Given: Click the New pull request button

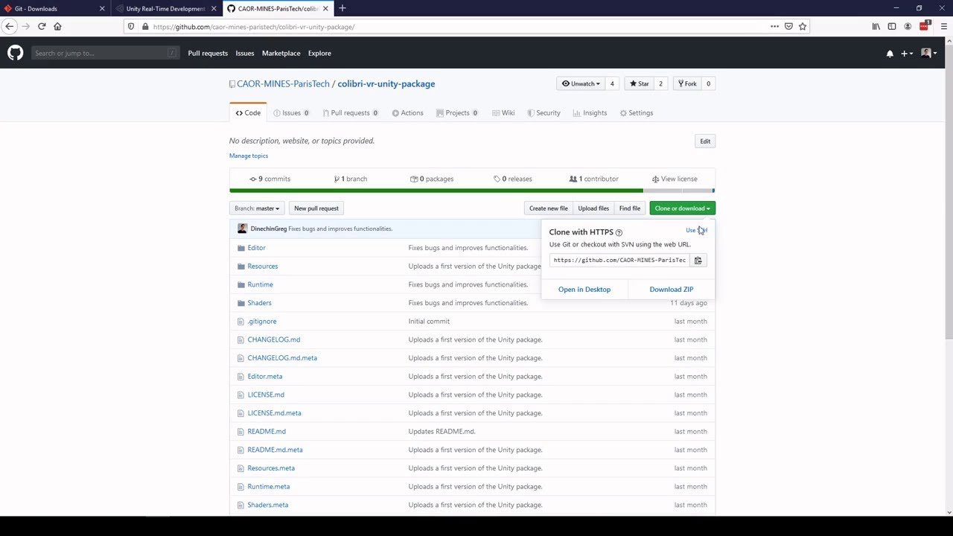Looking at the screenshot, I should (x=316, y=208).
